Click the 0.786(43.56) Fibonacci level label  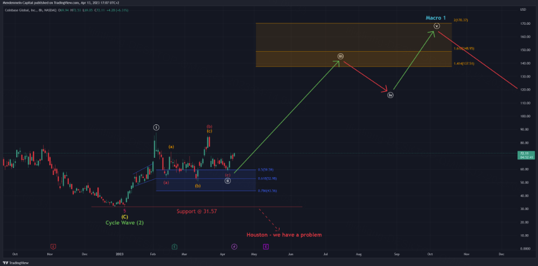pyautogui.click(x=267, y=191)
